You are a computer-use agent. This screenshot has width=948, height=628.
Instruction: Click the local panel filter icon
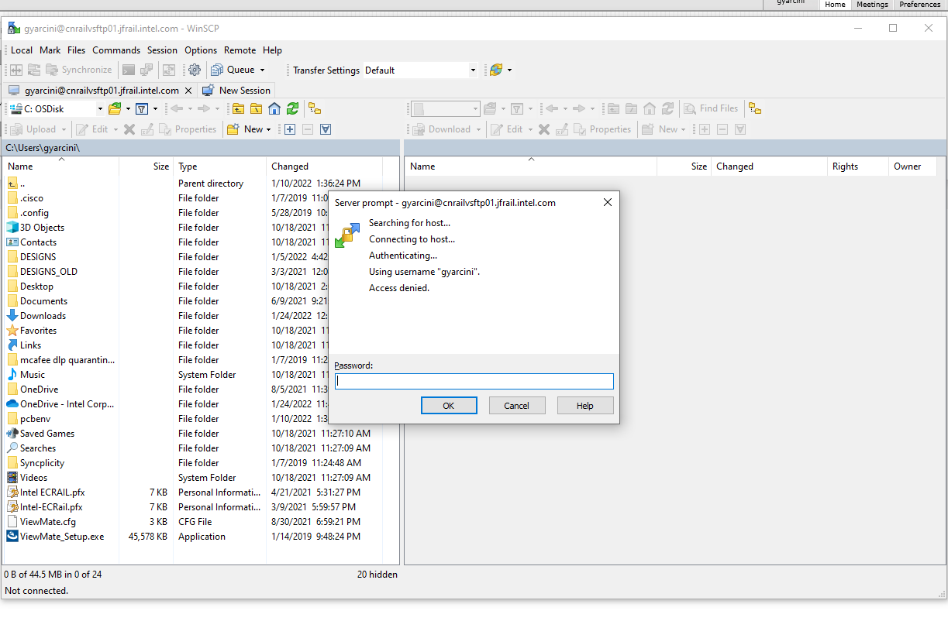(142, 109)
